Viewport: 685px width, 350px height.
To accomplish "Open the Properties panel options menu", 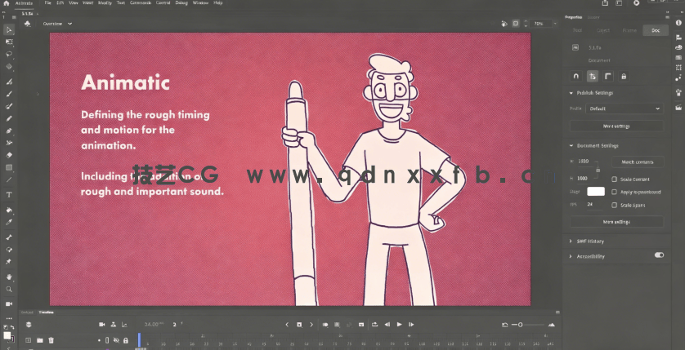I will 667,17.
